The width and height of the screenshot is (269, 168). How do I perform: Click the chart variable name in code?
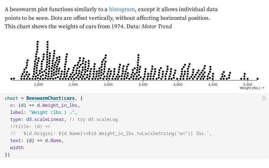(11, 98)
